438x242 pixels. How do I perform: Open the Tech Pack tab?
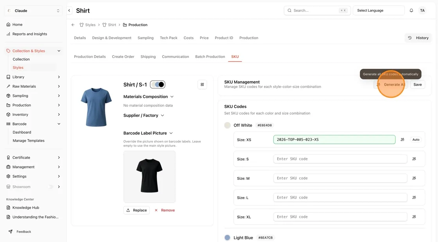pyautogui.click(x=169, y=38)
